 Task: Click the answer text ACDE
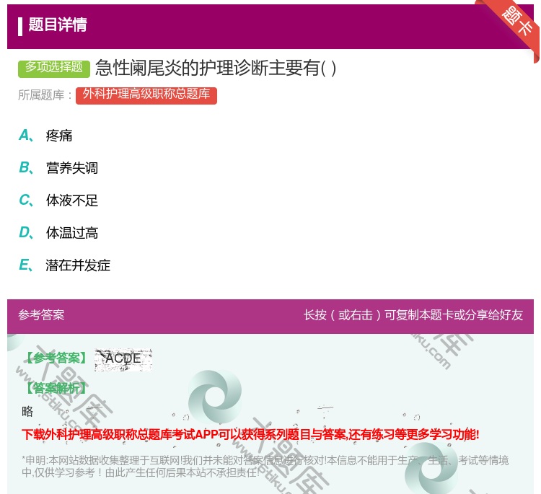tap(123, 358)
